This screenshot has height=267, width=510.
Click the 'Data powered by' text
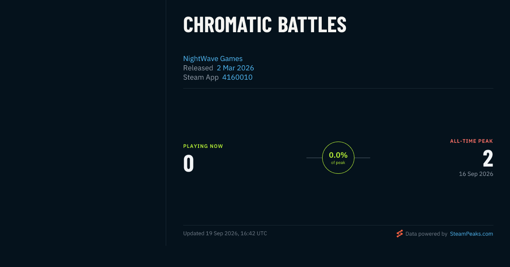pyautogui.click(x=426, y=234)
